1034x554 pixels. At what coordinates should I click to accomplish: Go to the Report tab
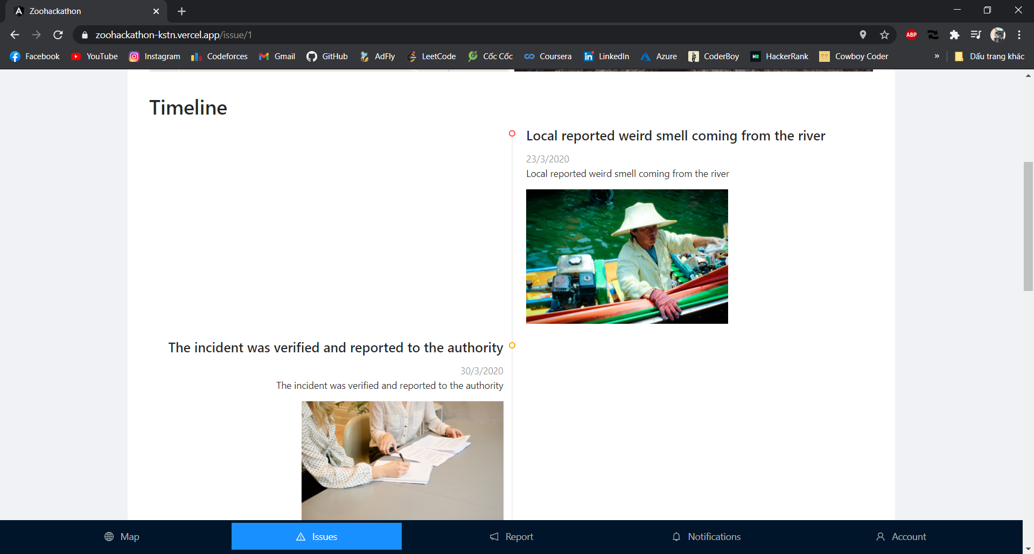point(512,537)
